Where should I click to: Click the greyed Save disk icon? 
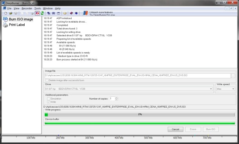pos(16,13)
